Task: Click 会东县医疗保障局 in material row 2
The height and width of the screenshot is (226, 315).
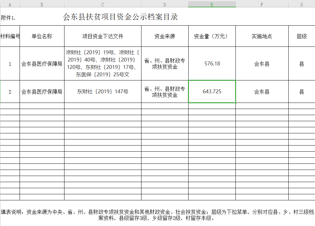Action: click(x=42, y=92)
